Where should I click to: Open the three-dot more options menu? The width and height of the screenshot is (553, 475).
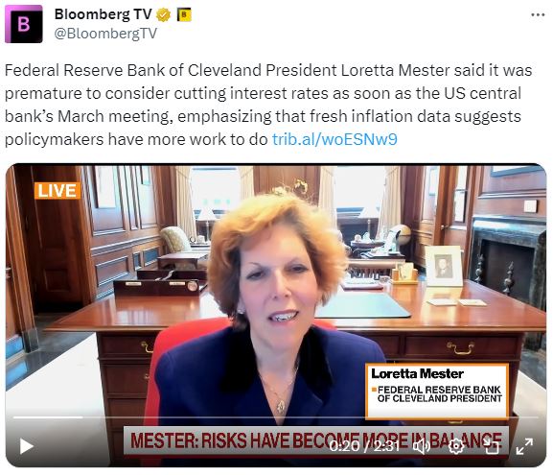click(538, 14)
